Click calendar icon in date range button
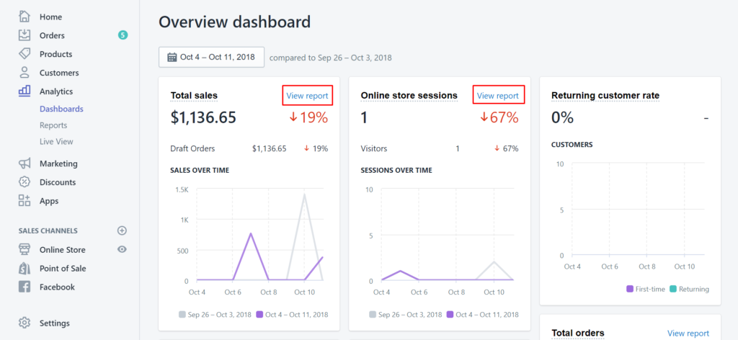The image size is (738, 340). point(172,58)
